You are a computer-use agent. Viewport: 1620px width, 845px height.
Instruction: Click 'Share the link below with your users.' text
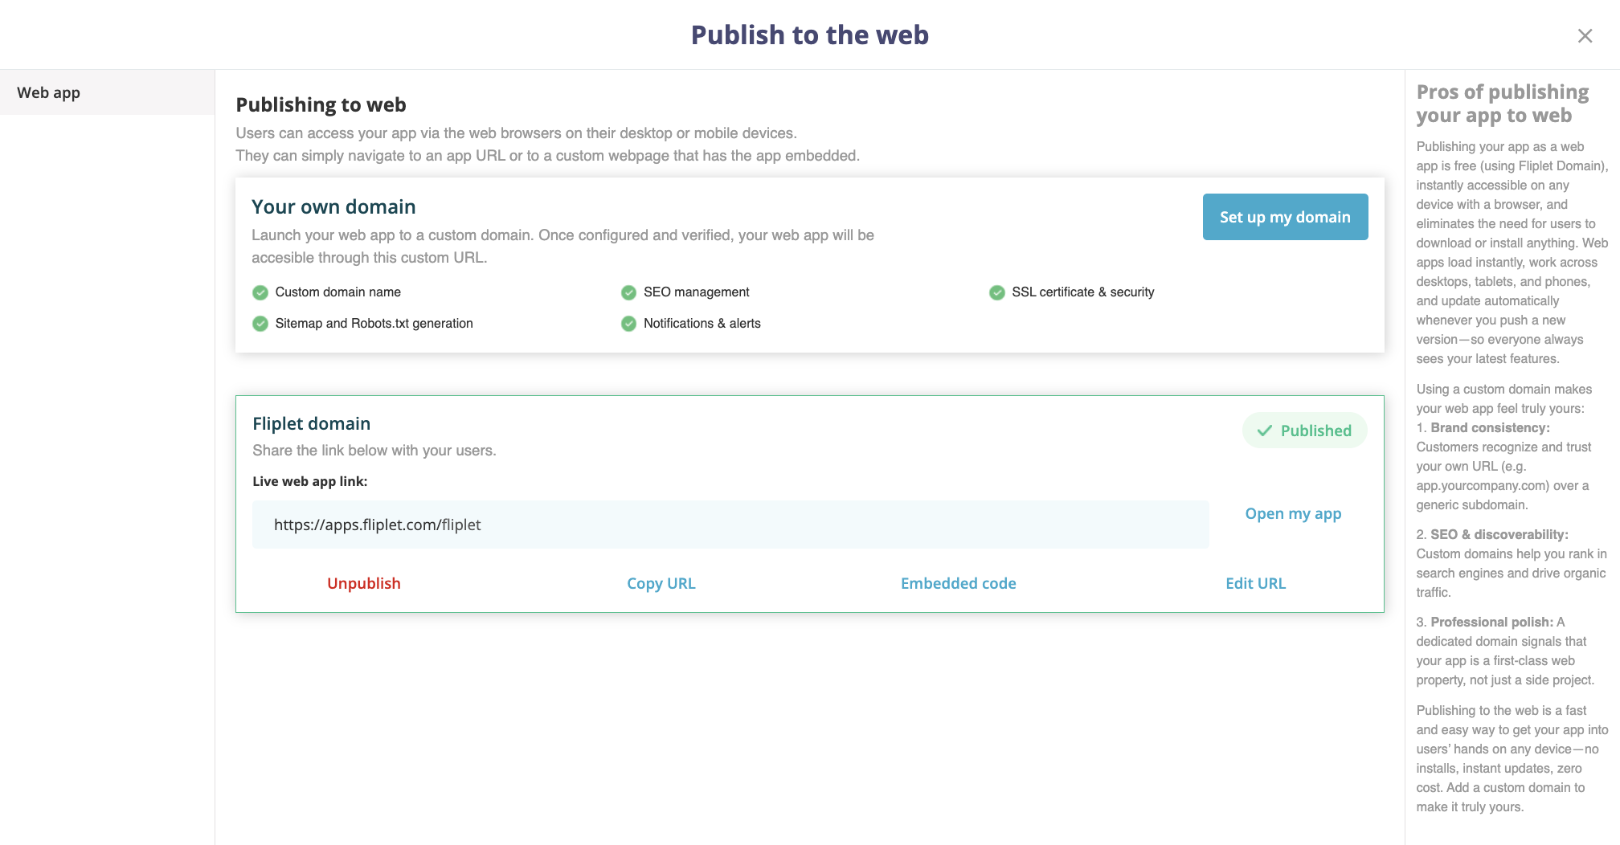(x=374, y=451)
